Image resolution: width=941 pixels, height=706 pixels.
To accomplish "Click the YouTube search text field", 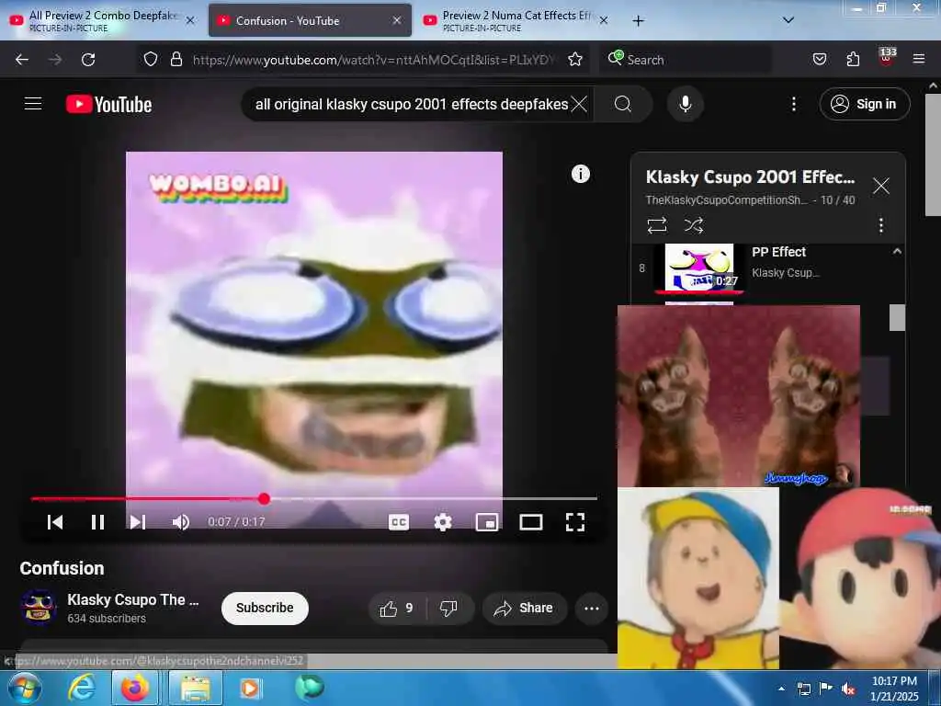I will point(411,105).
